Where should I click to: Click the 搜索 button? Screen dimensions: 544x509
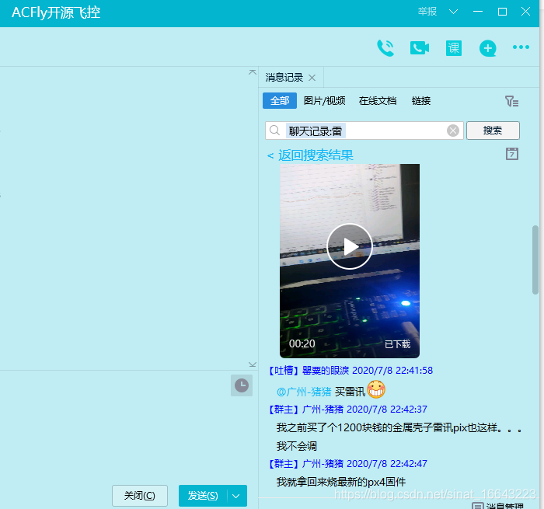493,131
